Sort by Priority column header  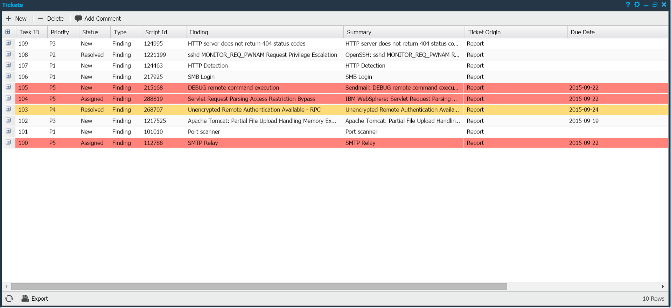click(x=60, y=32)
